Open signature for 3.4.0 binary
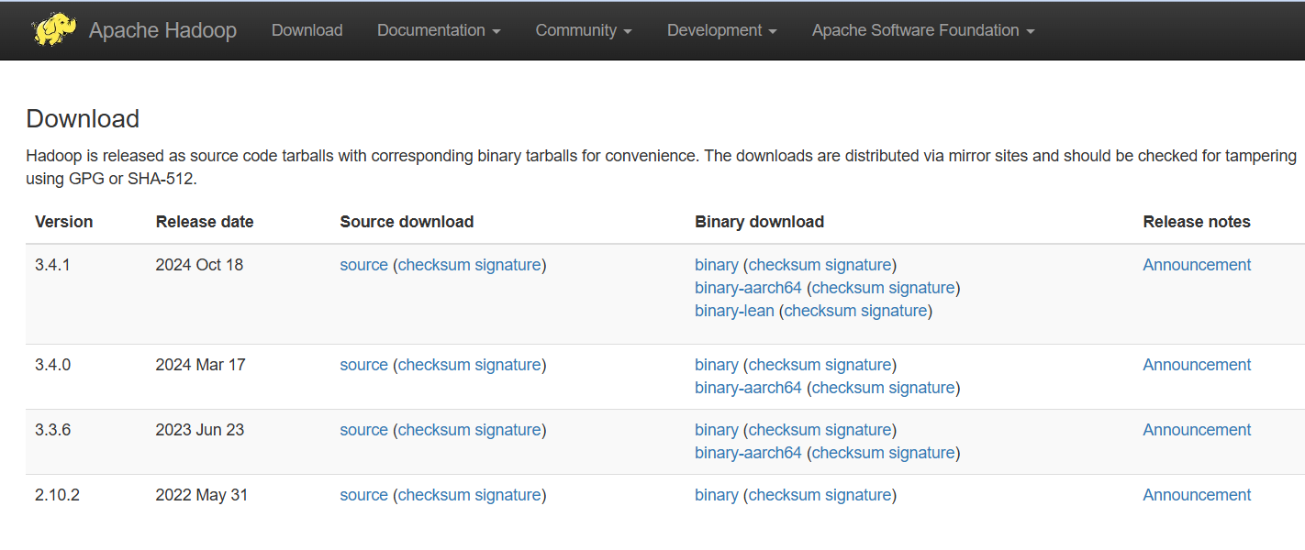 858,365
